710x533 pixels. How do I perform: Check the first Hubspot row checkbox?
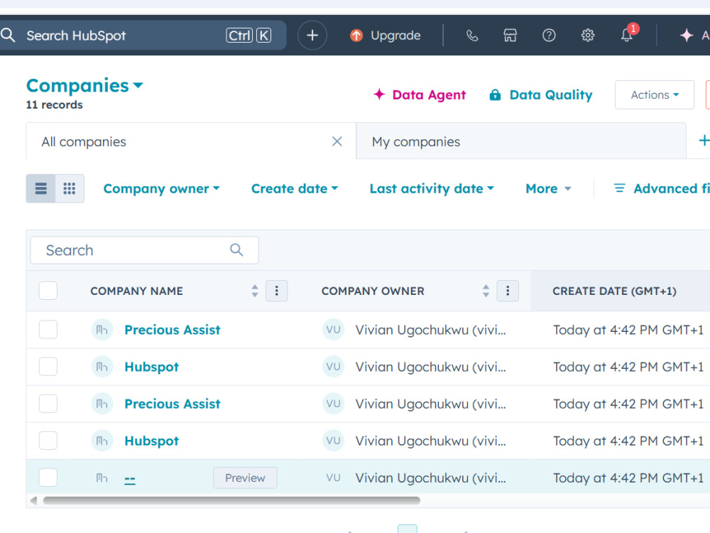(x=48, y=367)
